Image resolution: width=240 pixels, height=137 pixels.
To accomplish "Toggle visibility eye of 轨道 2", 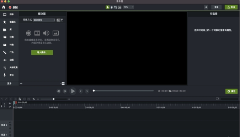I will [x=10, y=122].
